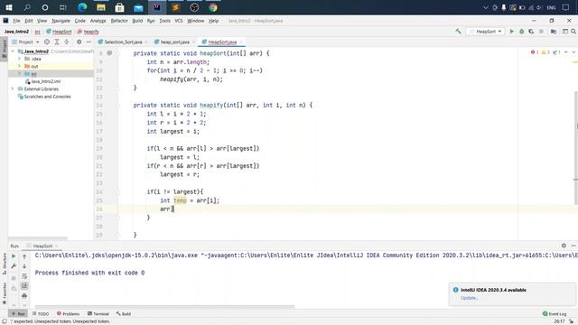Open the Build tool window tab

124,314
